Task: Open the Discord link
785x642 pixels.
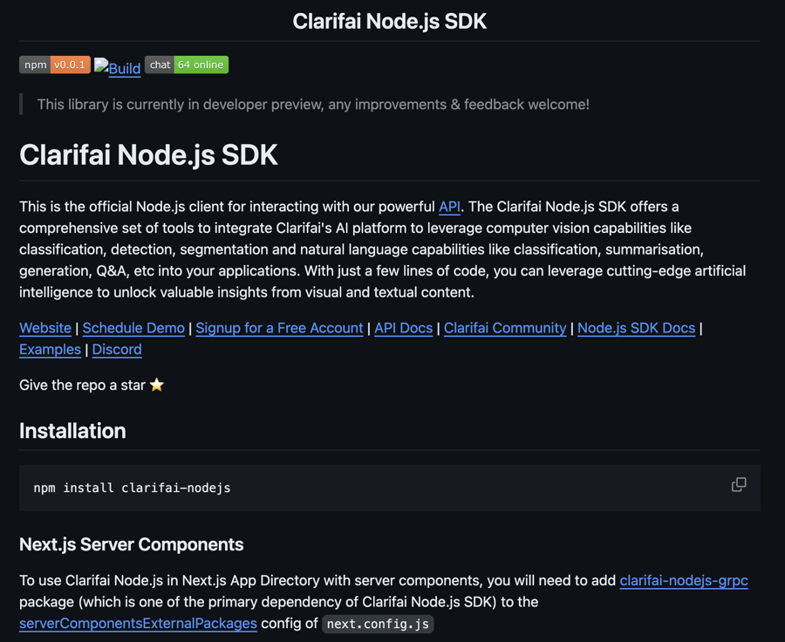Action: (x=117, y=349)
